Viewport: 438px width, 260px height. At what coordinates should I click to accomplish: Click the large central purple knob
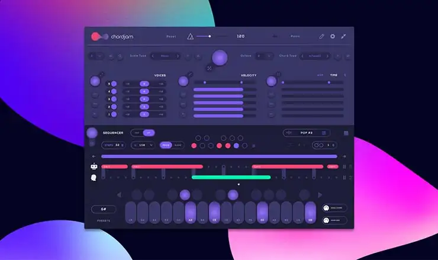(x=220, y=58)
